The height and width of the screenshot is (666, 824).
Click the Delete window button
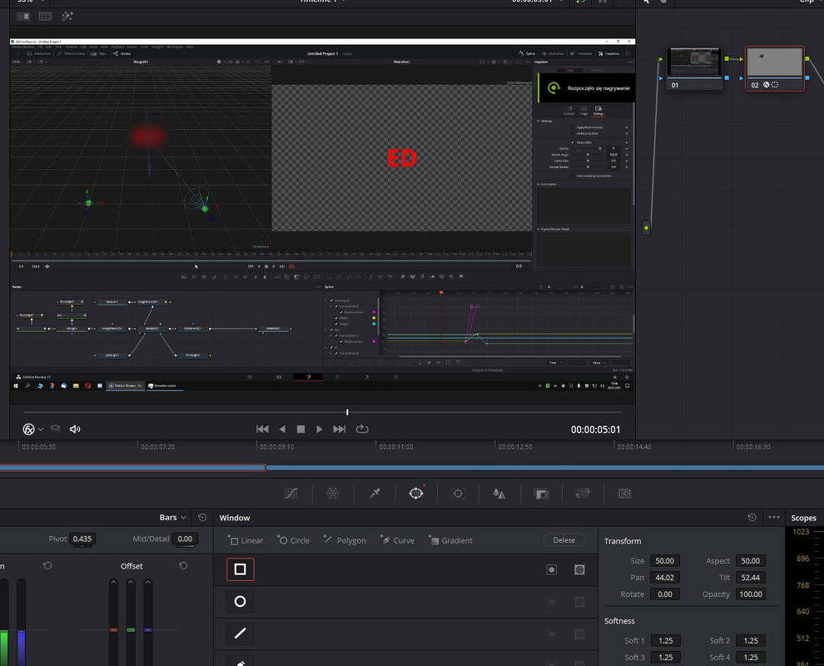click(x=563, y=539)
